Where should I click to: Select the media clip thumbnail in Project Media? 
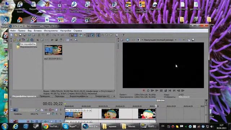tap(53, 50)
